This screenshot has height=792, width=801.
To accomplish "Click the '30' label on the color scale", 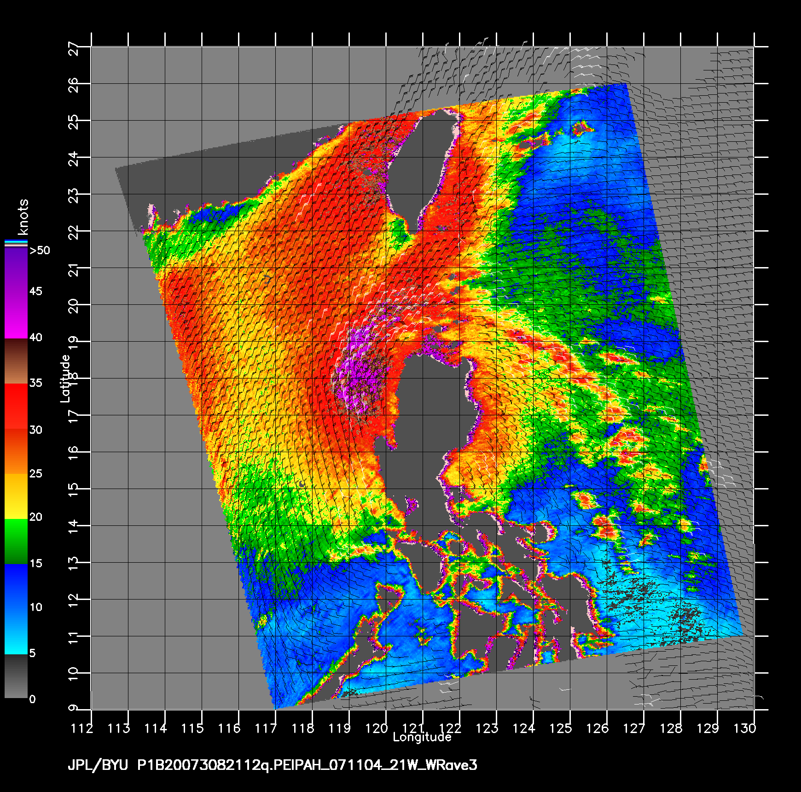I will pos(36,430).
